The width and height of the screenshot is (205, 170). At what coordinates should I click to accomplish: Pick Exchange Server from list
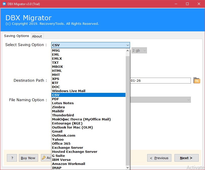click(x=89, y=148)
